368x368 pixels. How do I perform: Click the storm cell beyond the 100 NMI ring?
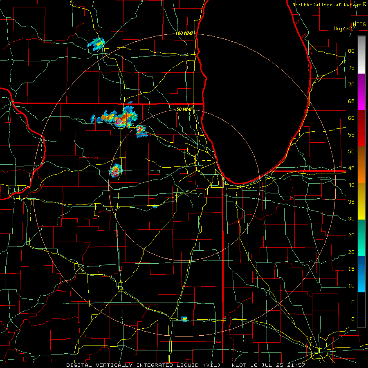[96, 44]
